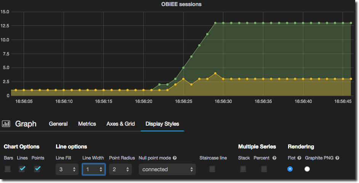Select the Flot rendering radio button

tap(290, 169)
